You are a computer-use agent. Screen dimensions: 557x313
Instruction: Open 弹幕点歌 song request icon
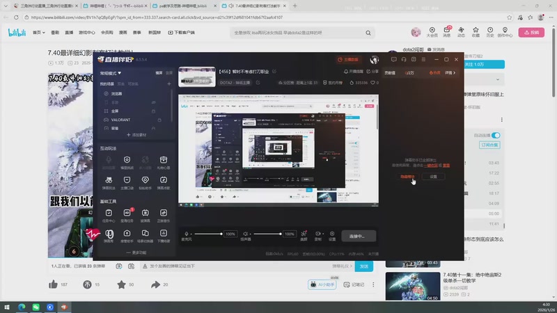[164, 180]
